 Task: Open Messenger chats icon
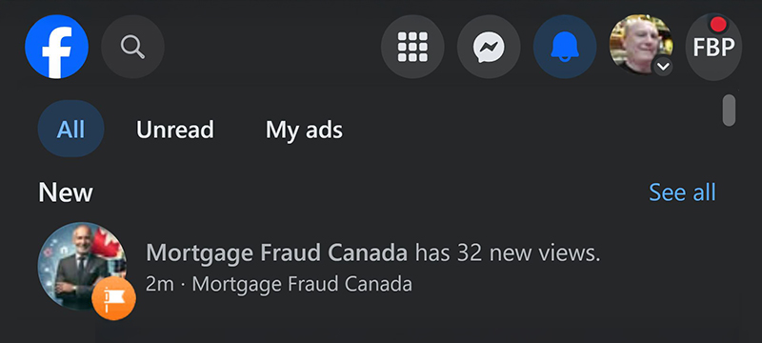(x=489, y=47)
